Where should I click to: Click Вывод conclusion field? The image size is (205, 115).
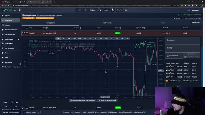click(x=183, y=49)
